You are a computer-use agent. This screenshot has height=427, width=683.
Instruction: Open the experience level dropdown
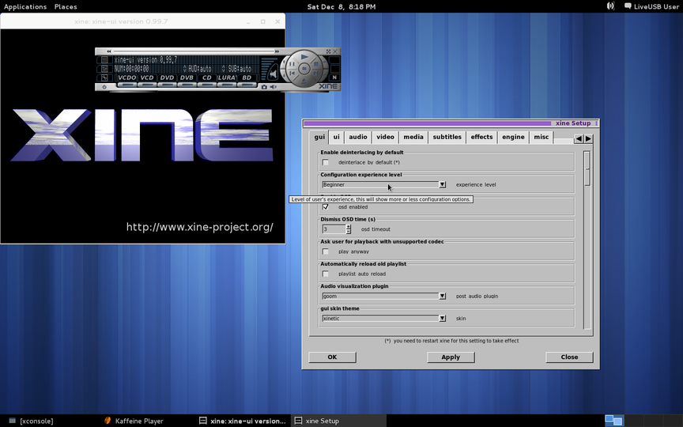click(442, 184)
